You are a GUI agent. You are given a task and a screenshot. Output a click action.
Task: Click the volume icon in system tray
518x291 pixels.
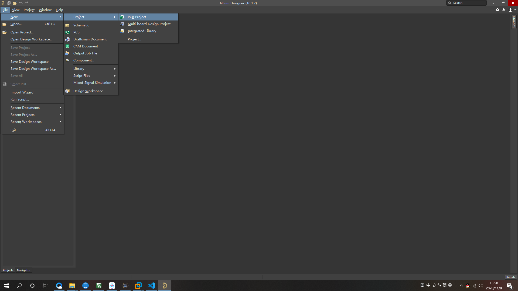480,286
